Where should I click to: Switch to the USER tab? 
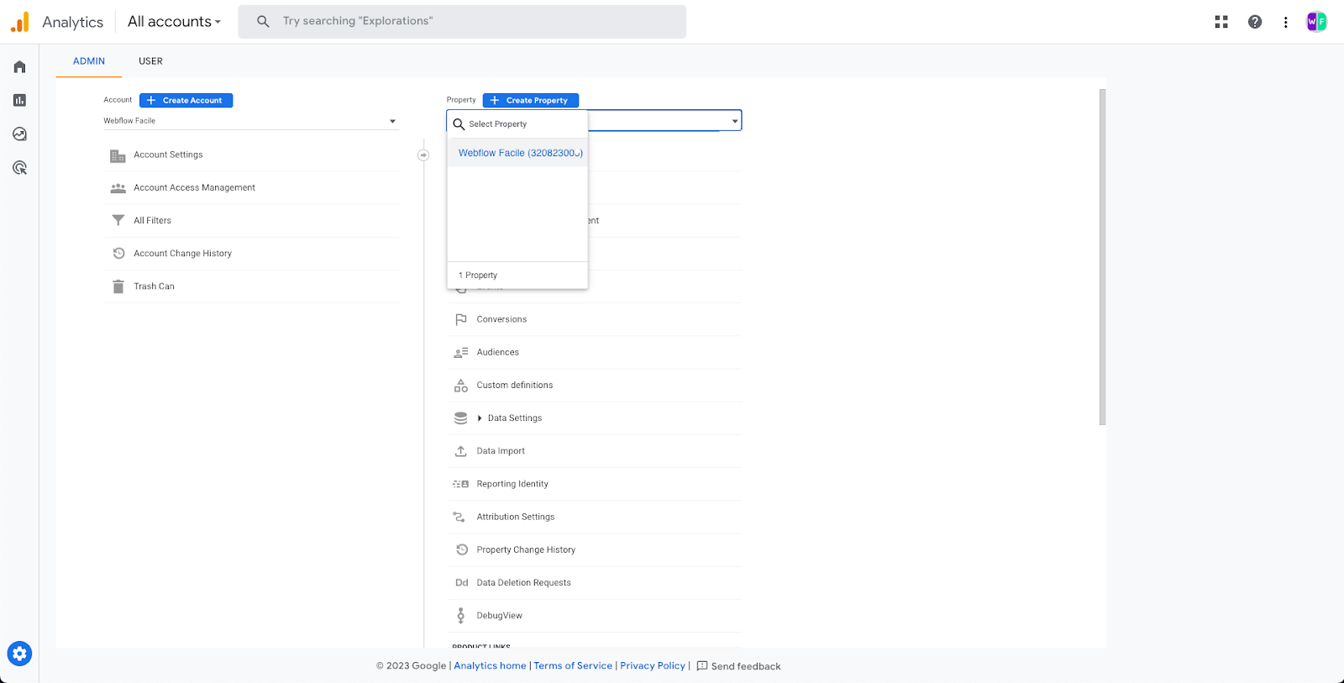[x=151, y=61]
